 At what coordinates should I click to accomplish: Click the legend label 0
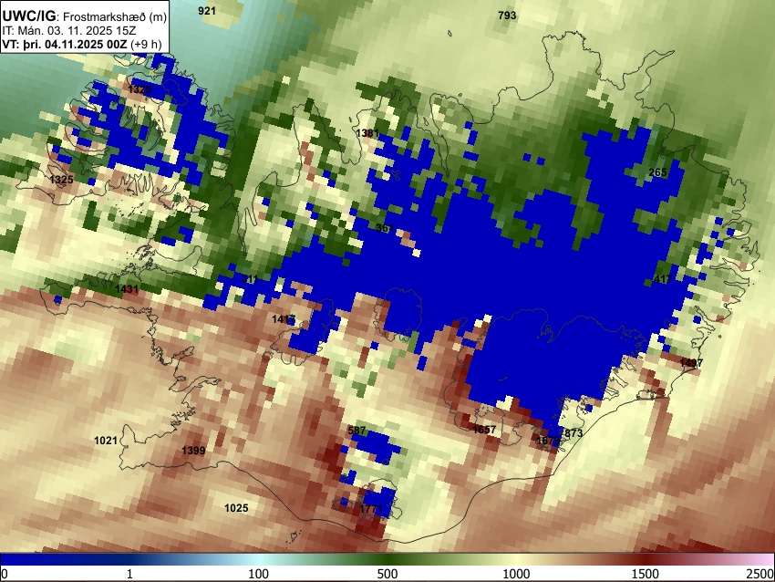(x=5, y=574)
